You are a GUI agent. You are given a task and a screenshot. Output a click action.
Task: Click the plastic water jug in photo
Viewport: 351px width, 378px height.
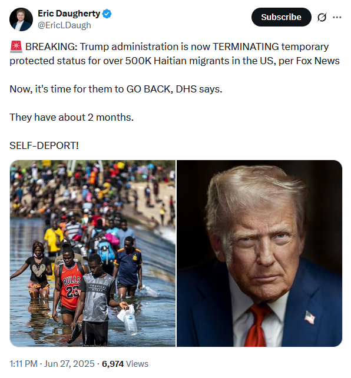[x=128, y=320]
